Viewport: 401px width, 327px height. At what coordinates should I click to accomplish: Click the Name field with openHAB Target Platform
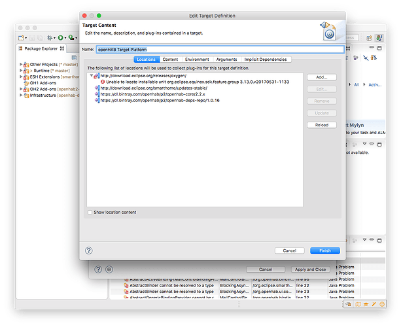[220, 50]
